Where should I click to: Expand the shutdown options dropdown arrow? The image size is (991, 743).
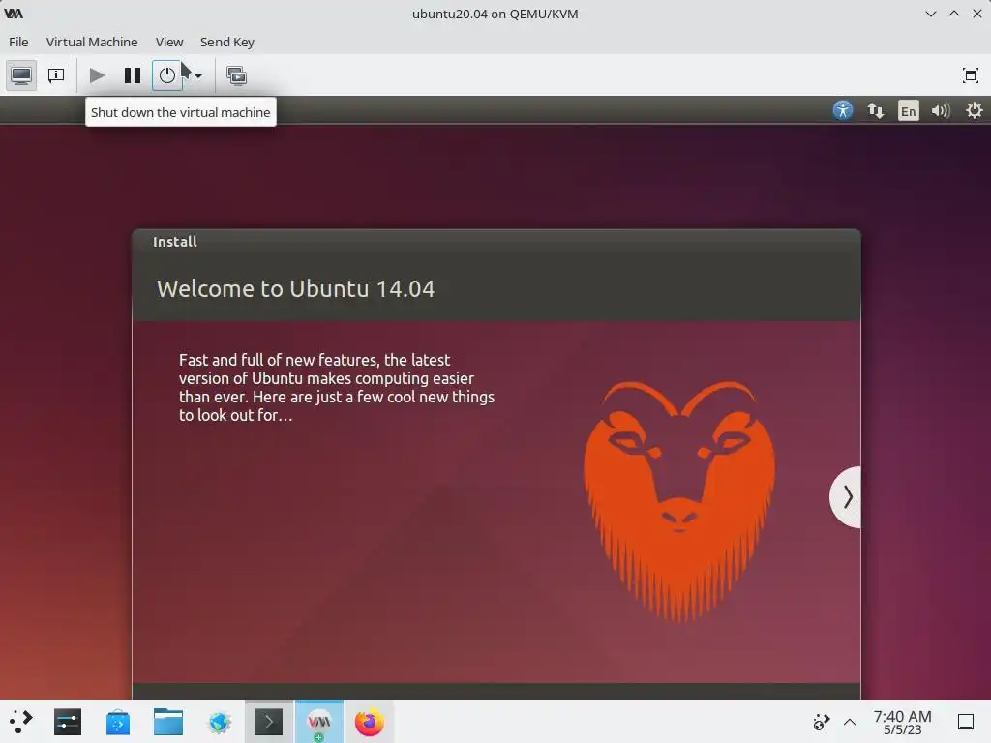coord(198,75)
